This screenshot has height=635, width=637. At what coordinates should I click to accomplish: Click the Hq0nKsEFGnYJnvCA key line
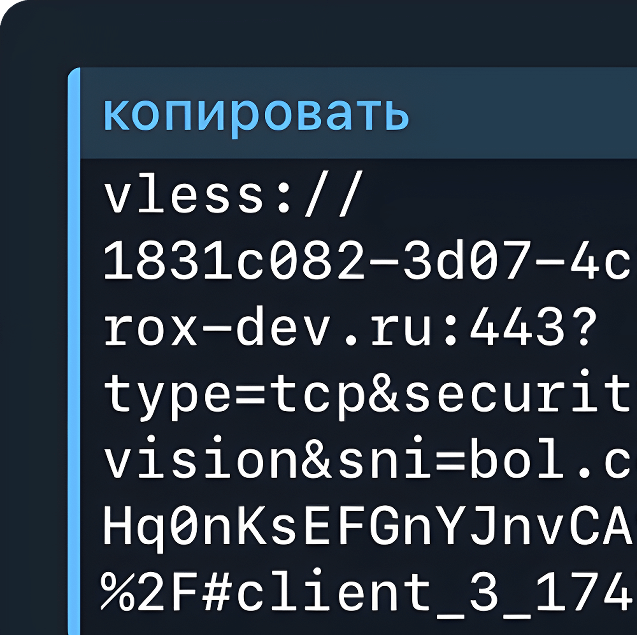coord(369,527)
